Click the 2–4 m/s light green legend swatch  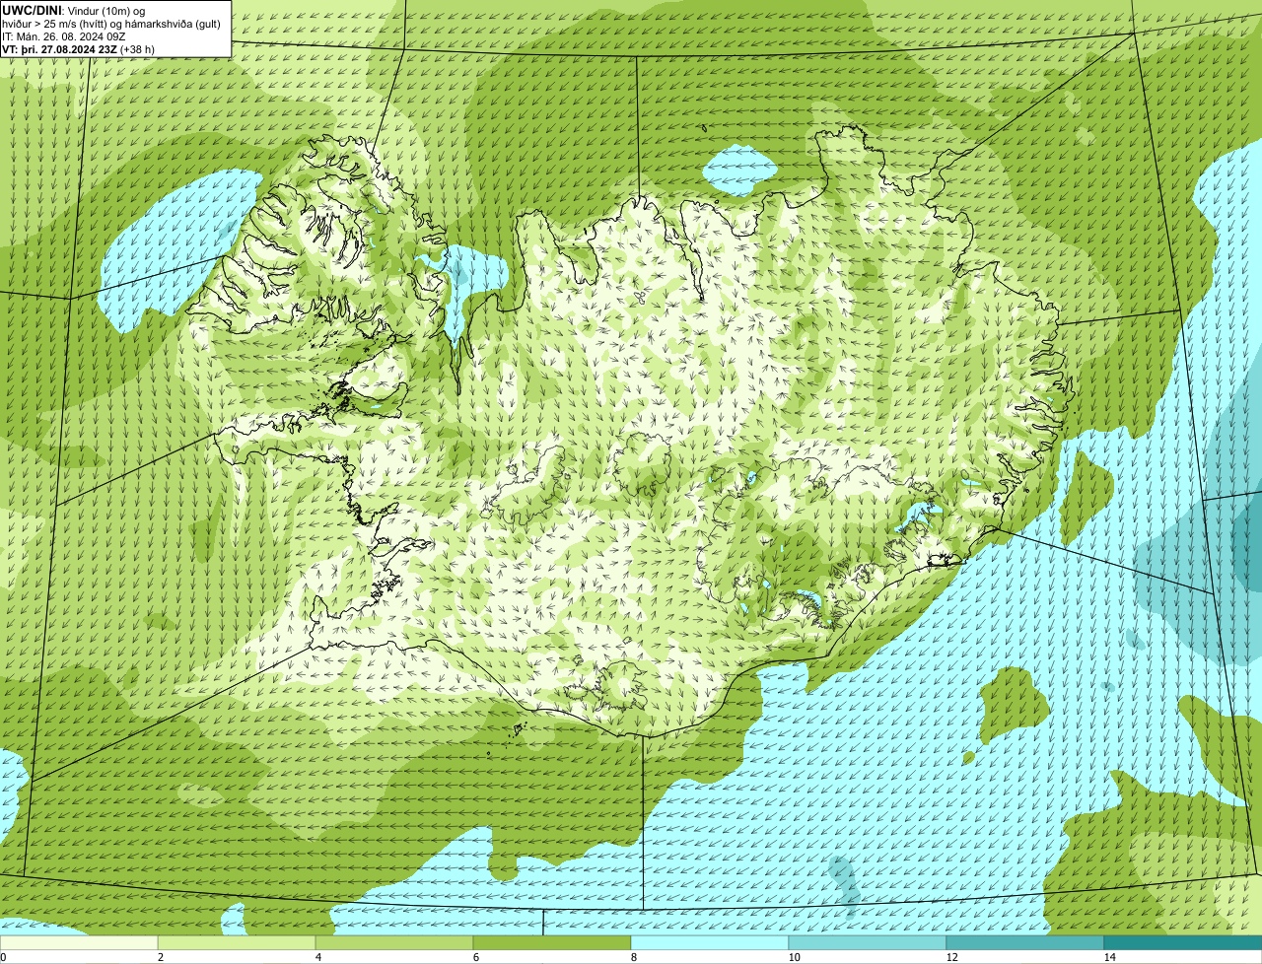click(x=237, y=942)
